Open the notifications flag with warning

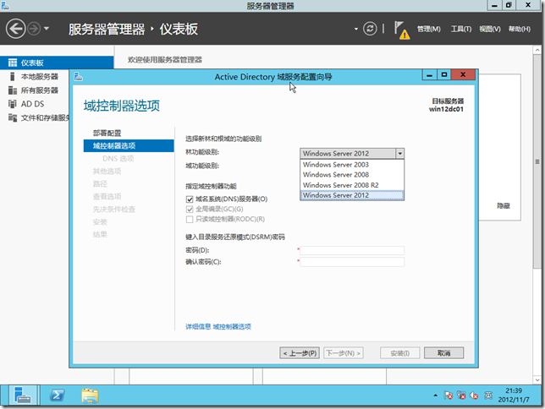(x=401, y=30)
